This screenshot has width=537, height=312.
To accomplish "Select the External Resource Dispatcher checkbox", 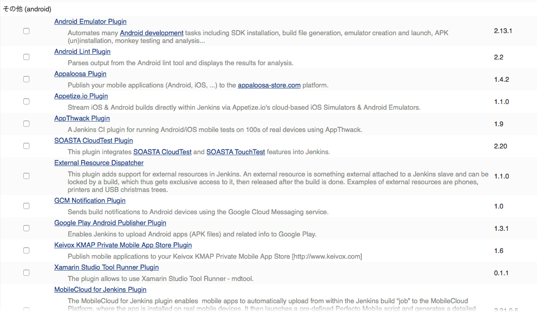I will (x=26, y=176).
